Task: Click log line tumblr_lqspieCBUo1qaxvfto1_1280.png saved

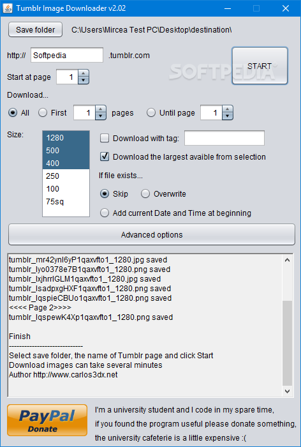Action: [91, 298]
